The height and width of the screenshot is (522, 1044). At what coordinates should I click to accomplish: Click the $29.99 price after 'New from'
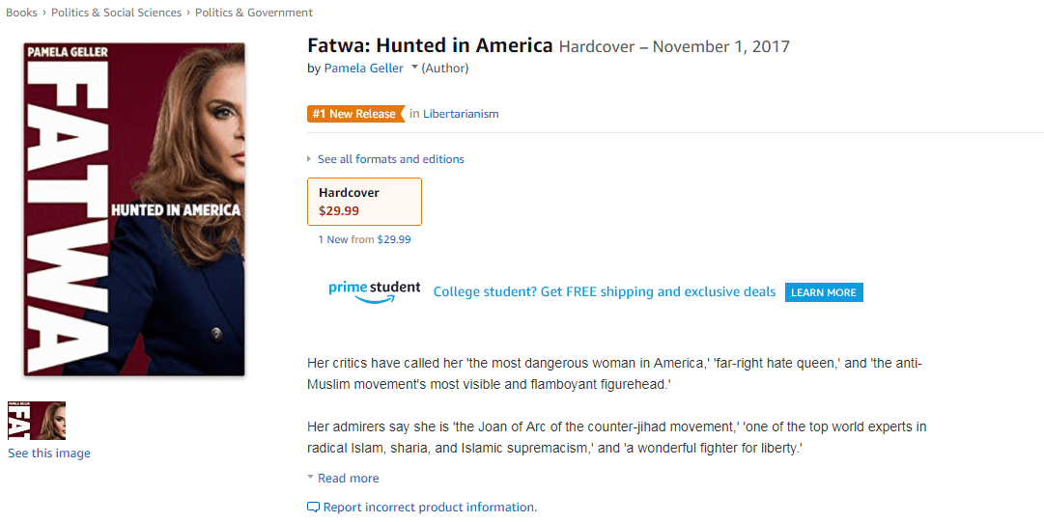tap(394, 239)
